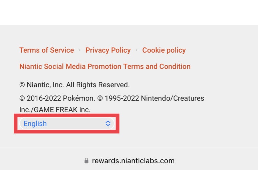
Task: Click the dot separator after Terms of Service
Action: tap(80, 50)
